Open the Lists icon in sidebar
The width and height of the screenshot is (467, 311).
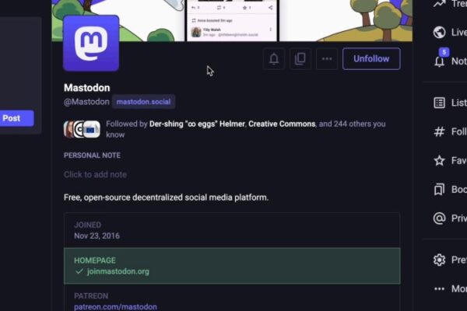[x=439, y=103]
